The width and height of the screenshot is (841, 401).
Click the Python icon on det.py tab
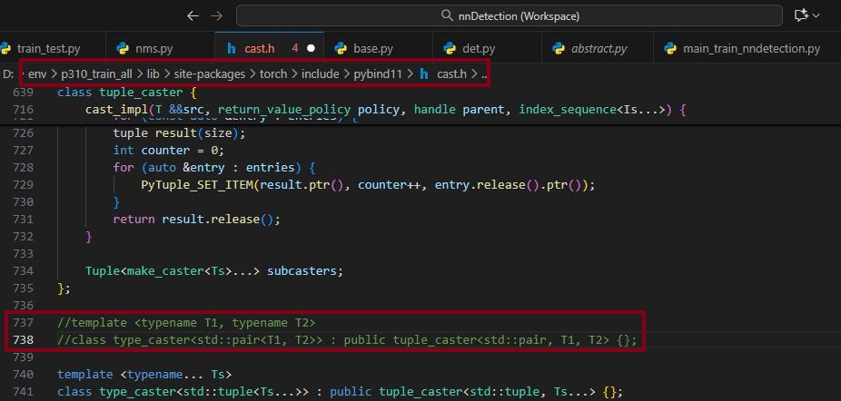click(x=448, y=48)
